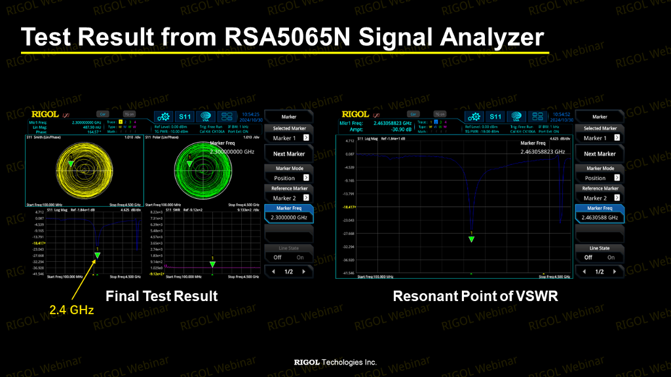
Task: Go to next menu page on Resonant Point screen
Action: coord(615,272)
